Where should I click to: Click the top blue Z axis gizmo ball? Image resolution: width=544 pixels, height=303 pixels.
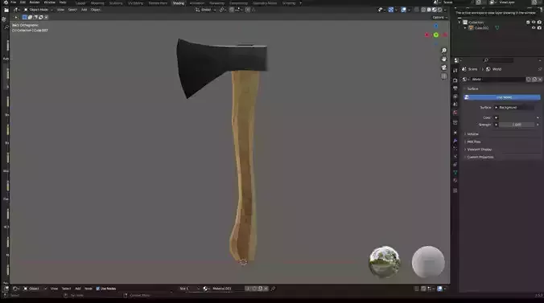436,26
